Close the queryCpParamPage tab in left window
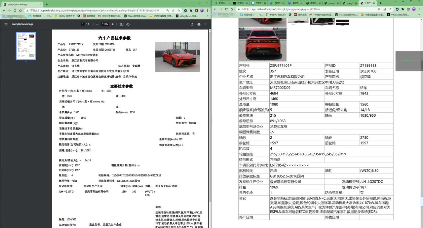This screenshot has width=423, height=228. pyautogui.click(x=40, y=4)
